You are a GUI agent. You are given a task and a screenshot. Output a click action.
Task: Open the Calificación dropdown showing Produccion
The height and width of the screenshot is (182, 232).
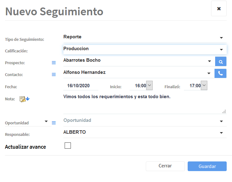pyautogui.click(x=221, y=50)
